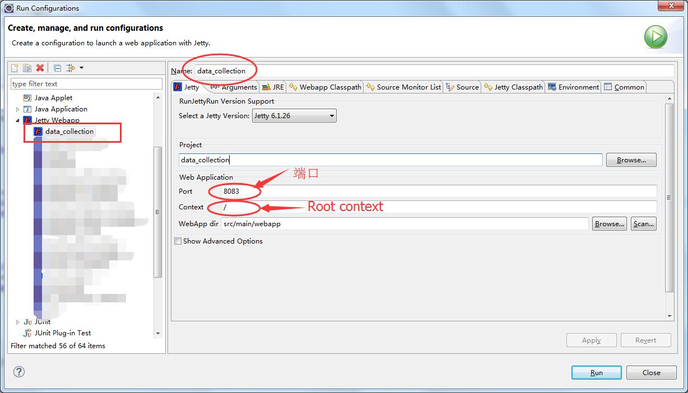Close the Run Configurations window
Viewport: 688px width, 393px height.
click(670, 6)
